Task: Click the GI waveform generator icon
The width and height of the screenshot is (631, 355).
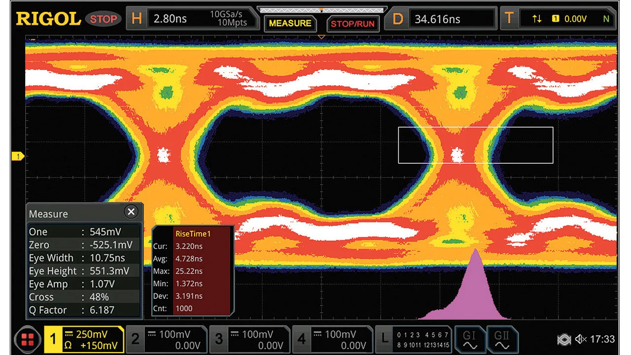Action: click(x=469, y=339)
